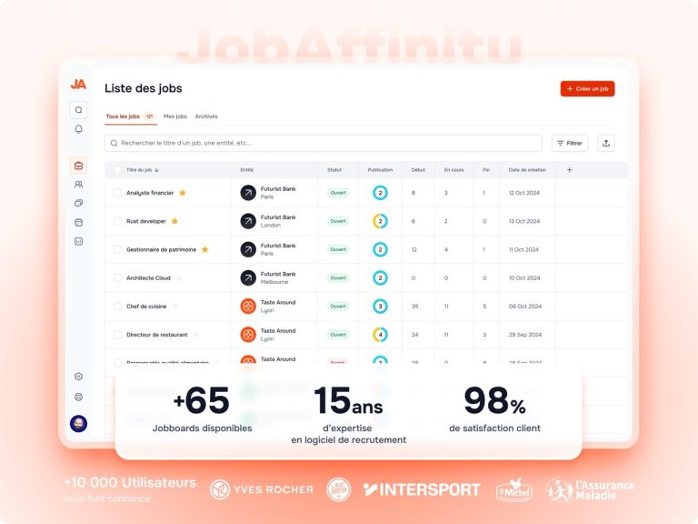The width and height of the screenshot is (698, 524).
Task: Click the Entité column header
Action: (x=247, y=170)
